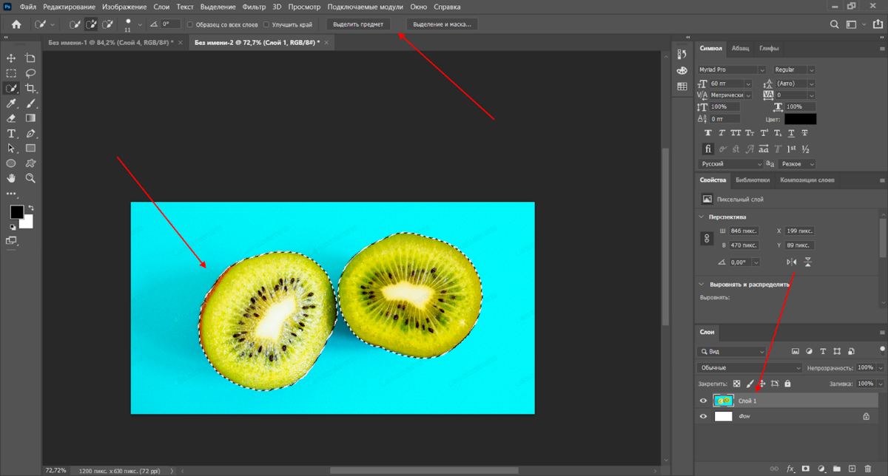
Task: Select the Horizontal Type tool
Action: 11,134
